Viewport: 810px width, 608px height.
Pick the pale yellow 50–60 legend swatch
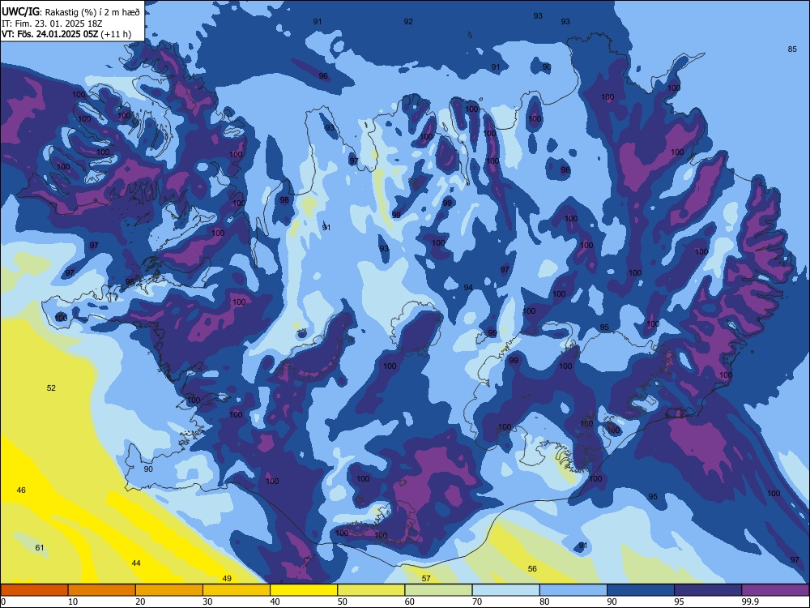(371, 590)
